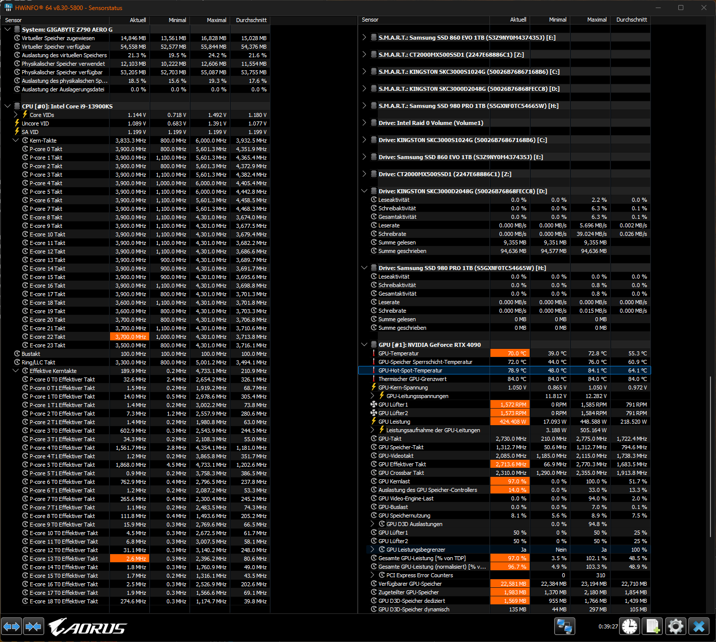
Task: Collapse the System: GIGABYTE Z790 AERO G section
Action: 8,30
